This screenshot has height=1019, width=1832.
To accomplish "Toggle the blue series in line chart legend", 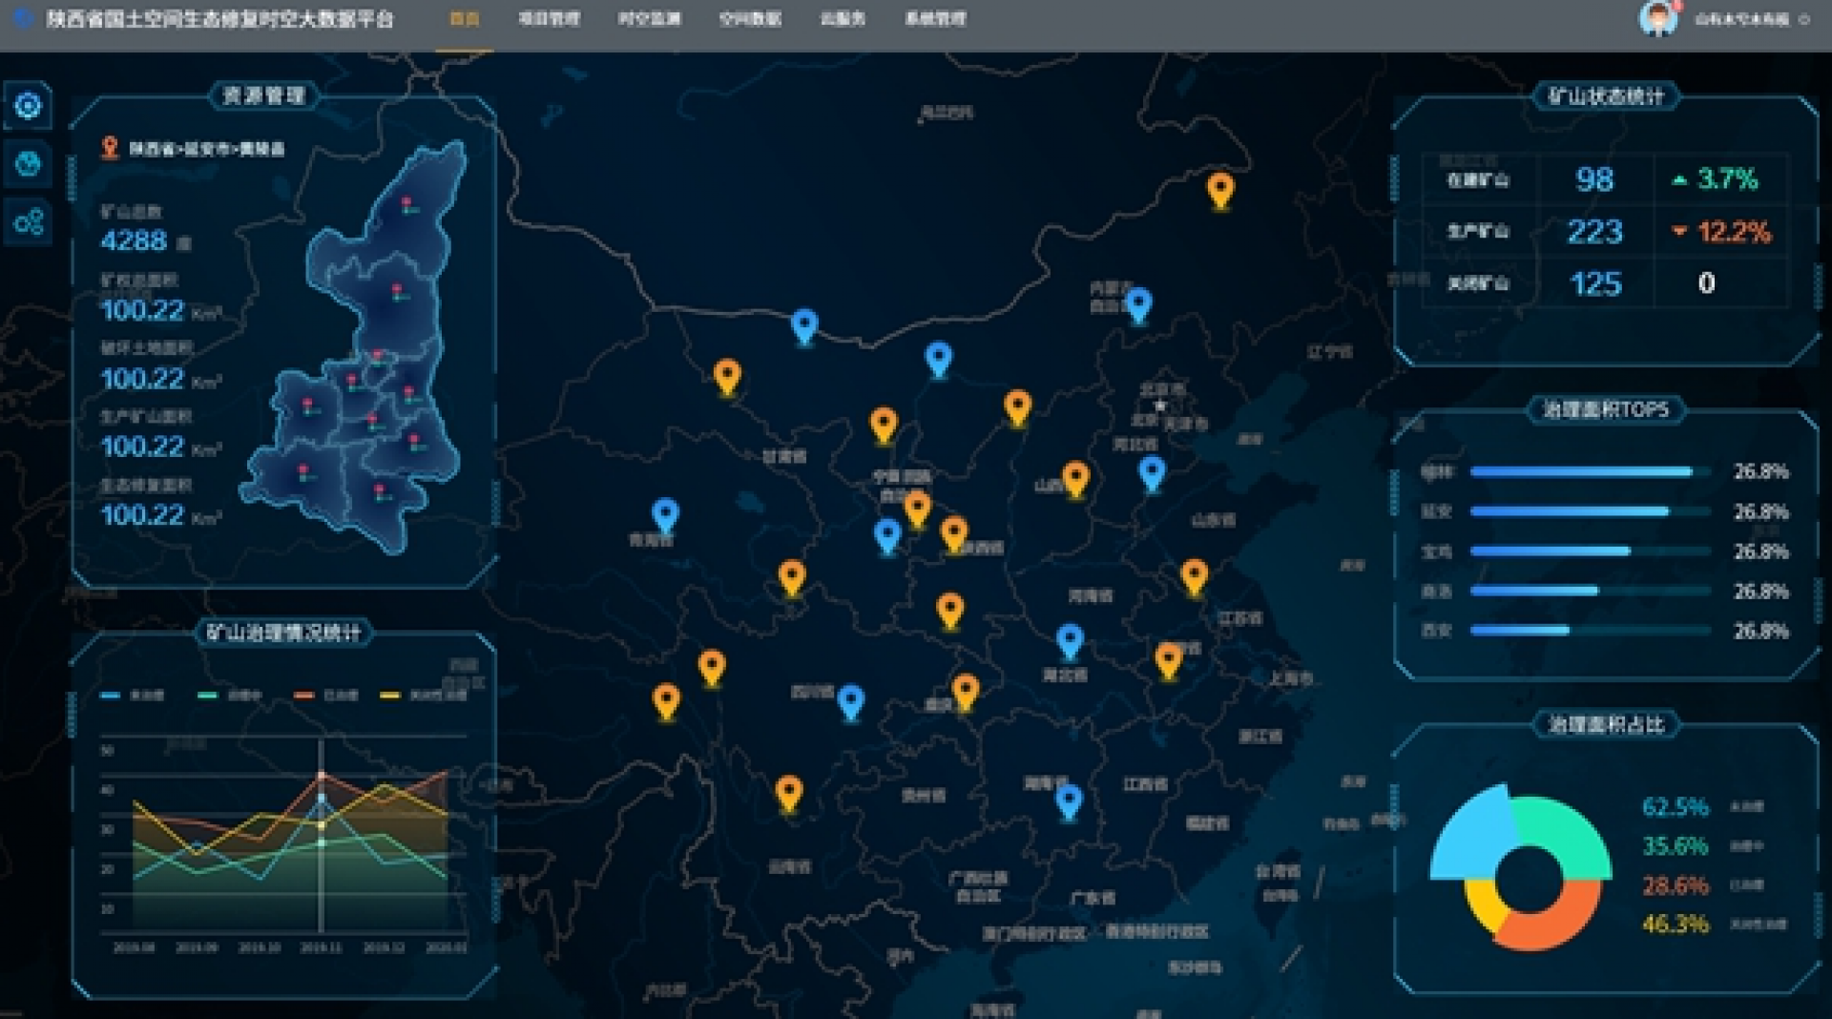I will pos(133,695).
